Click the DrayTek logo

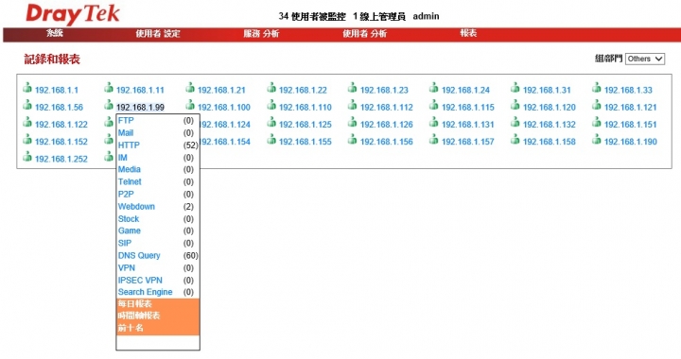73,14
